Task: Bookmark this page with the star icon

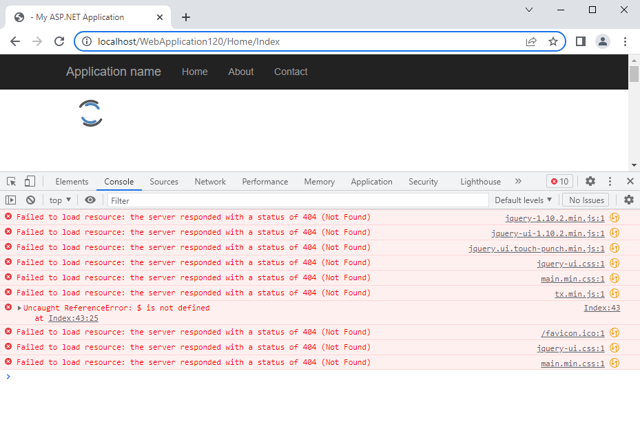Action: pyautogui.click(x=553, y=41)
